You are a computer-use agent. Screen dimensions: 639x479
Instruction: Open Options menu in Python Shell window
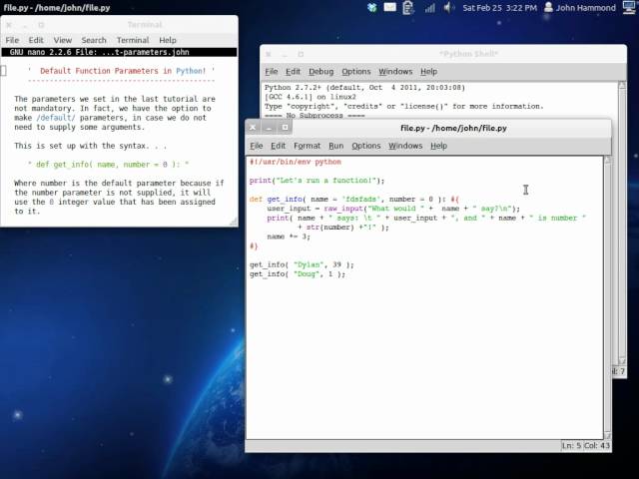tap(356, 71)
